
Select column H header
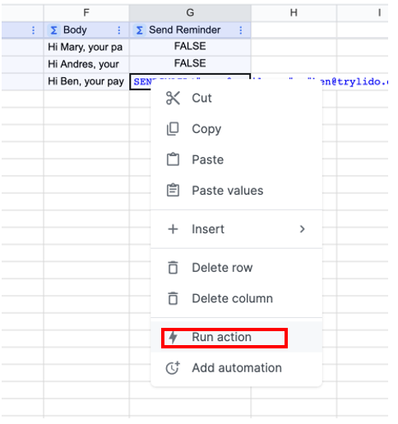click(x=294, y=12)
